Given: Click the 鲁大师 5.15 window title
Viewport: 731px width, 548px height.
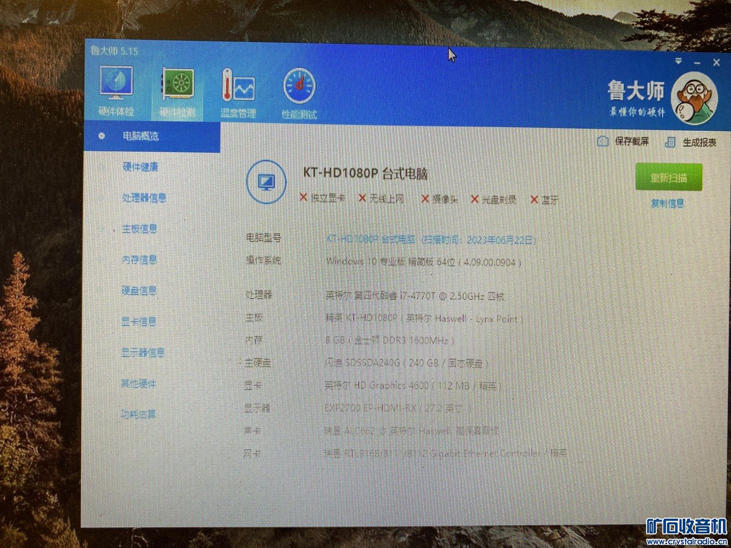Looking at the screenshot, I should (114, 51).
